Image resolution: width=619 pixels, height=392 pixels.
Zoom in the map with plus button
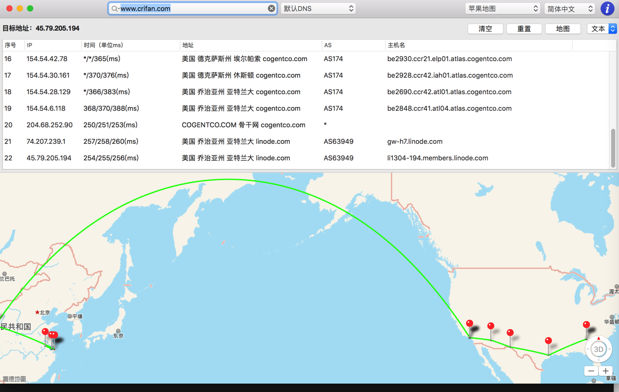pos(606,371)
